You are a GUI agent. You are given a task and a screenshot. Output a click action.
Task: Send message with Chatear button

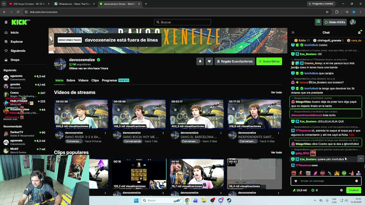354,190
